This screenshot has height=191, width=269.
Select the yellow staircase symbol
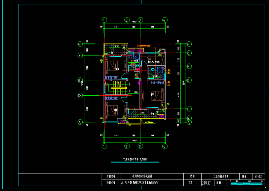pos(116,90)
